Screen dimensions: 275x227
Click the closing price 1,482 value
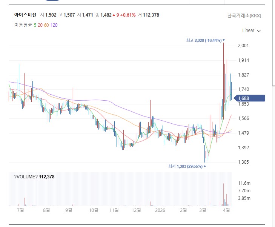point(106,15)
